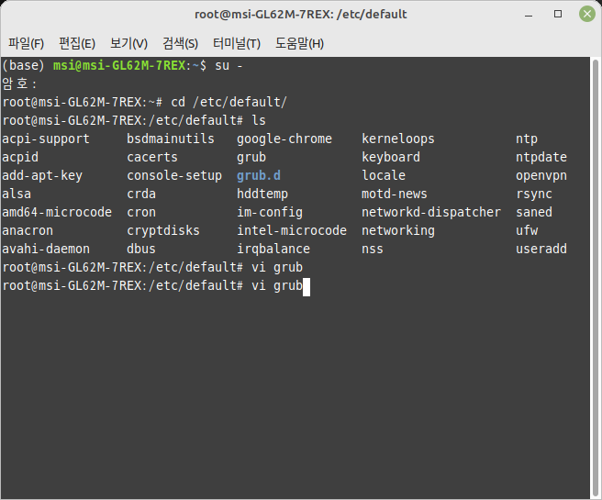
Task: Click the window title root@msi-GL62M-7REX: /etc/default
Action: point(301,15)
